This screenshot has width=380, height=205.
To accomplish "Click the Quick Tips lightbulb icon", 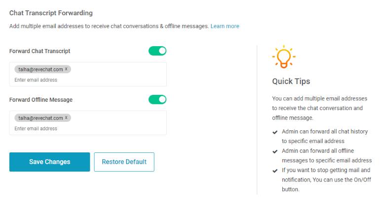I will [x=284, y=57].
